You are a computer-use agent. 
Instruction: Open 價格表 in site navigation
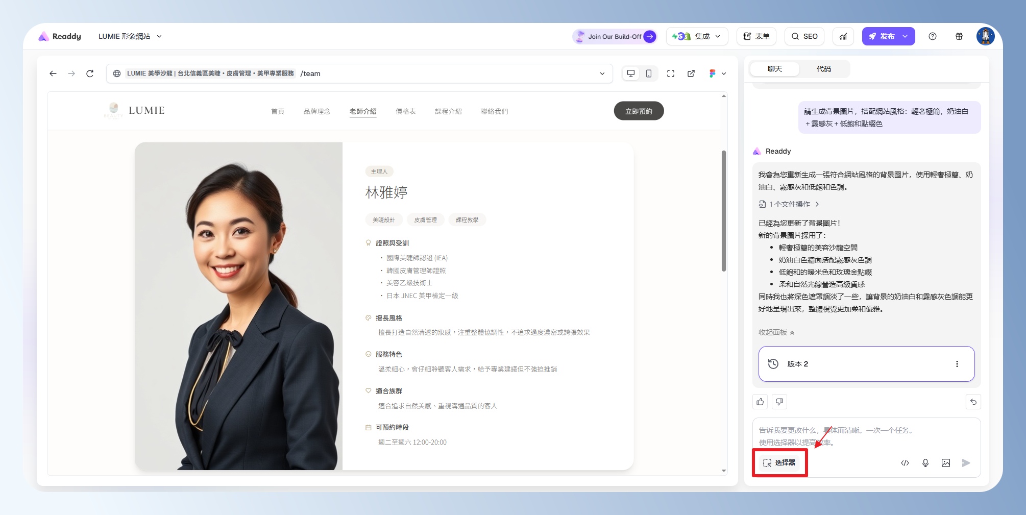point(405,111)
